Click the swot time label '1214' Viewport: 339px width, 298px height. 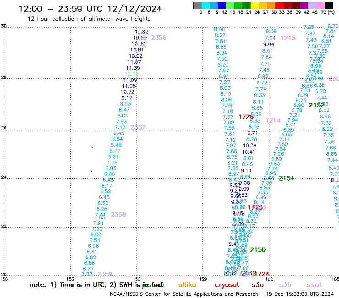273,120
